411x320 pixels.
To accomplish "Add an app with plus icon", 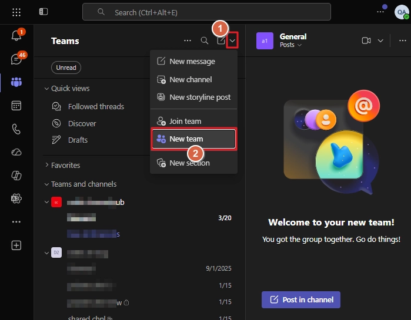I will coord(16,245).
